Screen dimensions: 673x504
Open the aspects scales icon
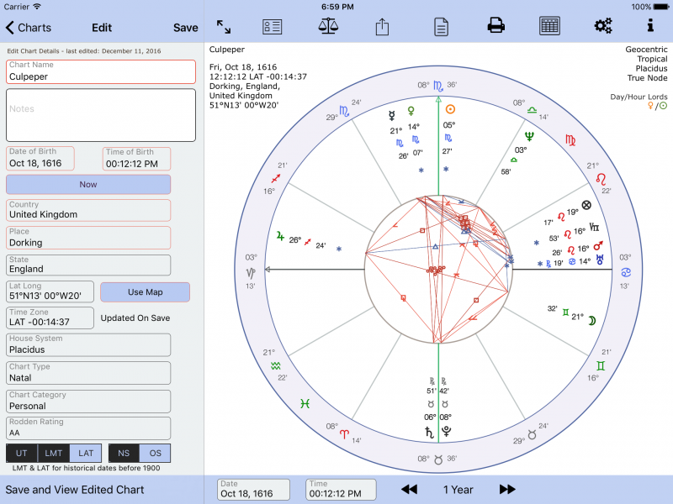pos(327,26)
